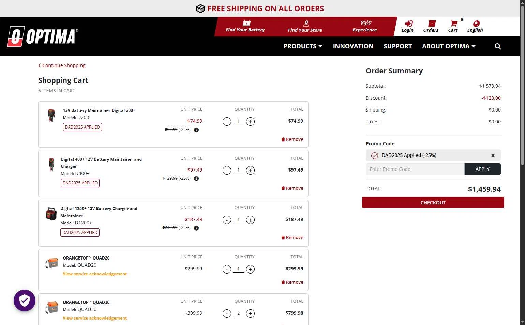Open site search magnifier
Screen dimensions: 525x325
pos(498,46)
